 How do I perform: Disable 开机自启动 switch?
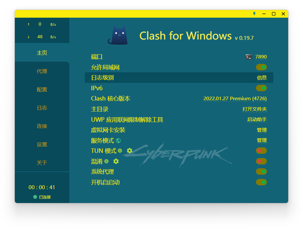261,182
